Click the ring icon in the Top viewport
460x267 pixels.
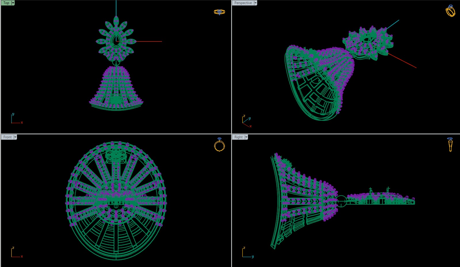pyautogui.click(x=219, y=12)
